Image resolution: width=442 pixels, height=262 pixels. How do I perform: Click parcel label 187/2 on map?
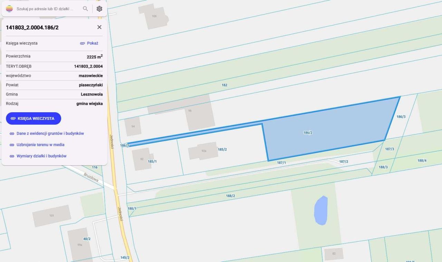click(344, 161)
